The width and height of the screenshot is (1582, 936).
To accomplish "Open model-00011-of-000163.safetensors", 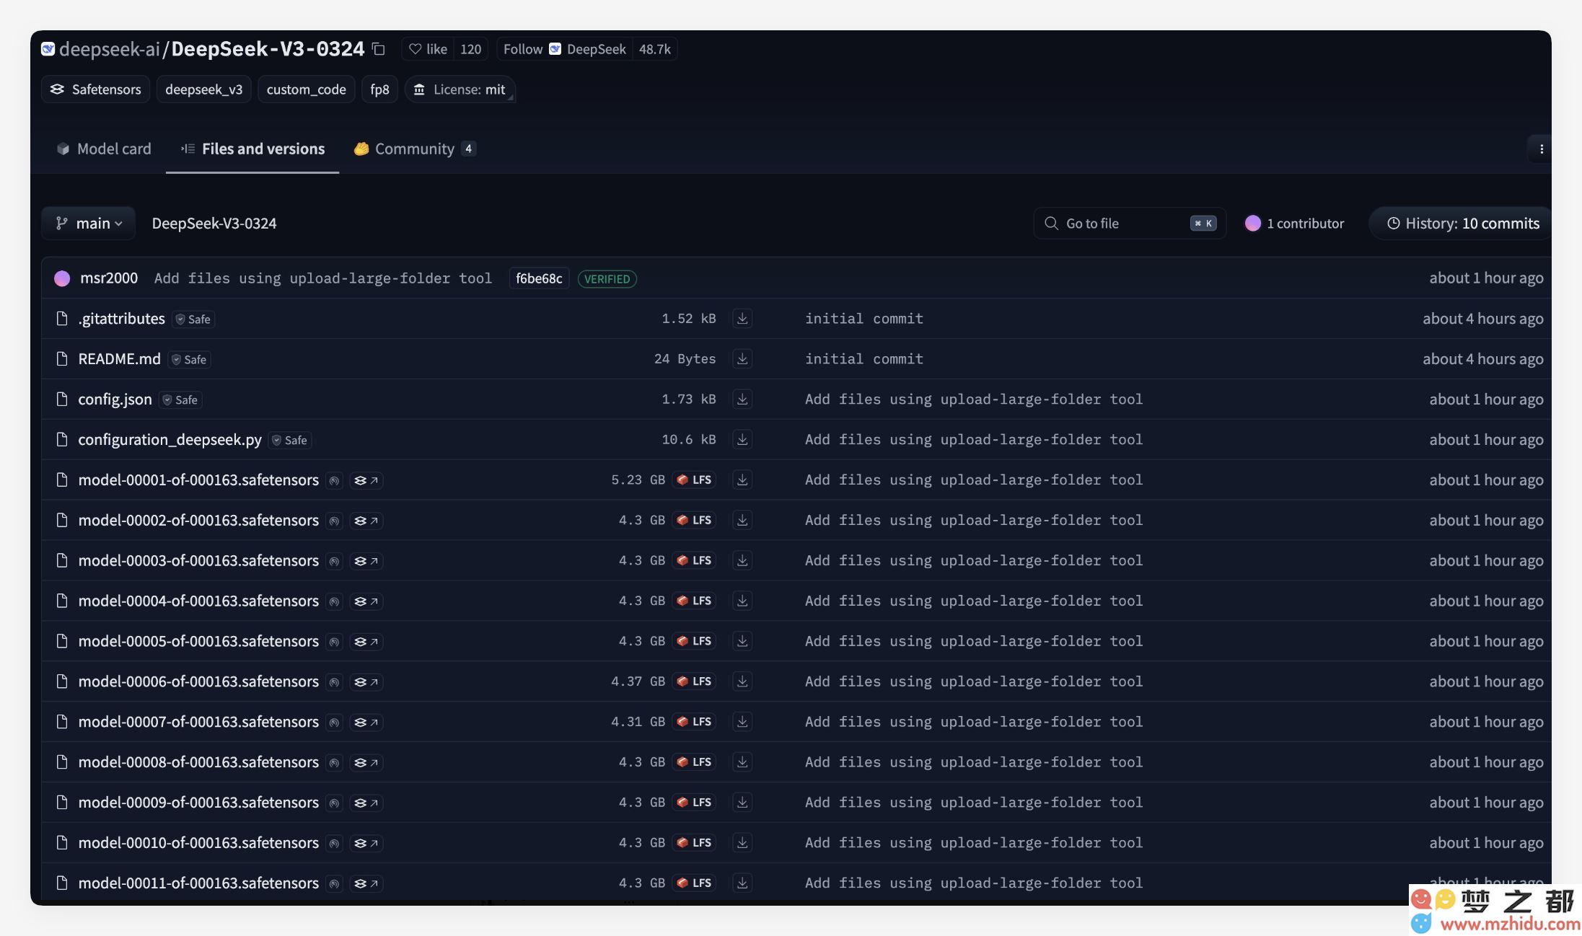I will click(198, 884).
